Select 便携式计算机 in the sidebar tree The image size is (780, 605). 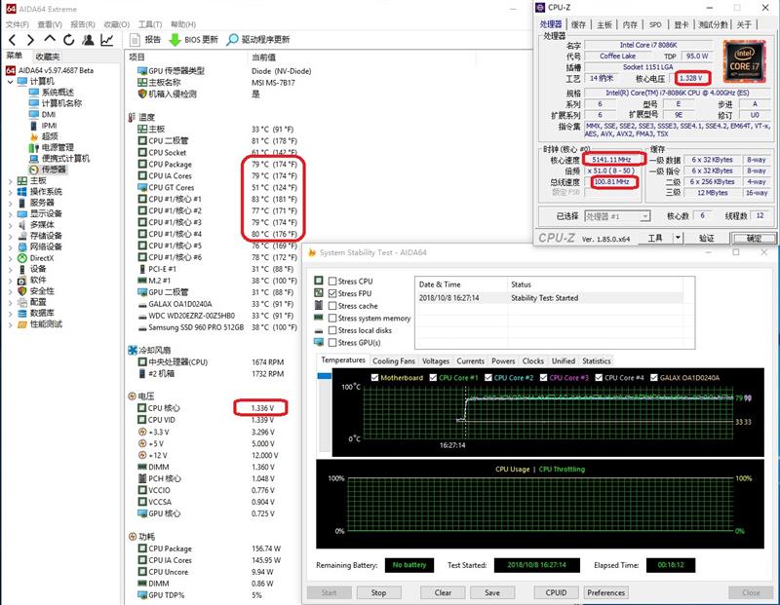pos(59,158)
